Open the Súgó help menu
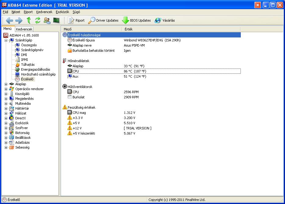 point(76,12)
